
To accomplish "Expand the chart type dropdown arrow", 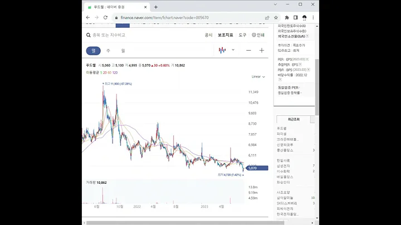I will coord(233,50).
